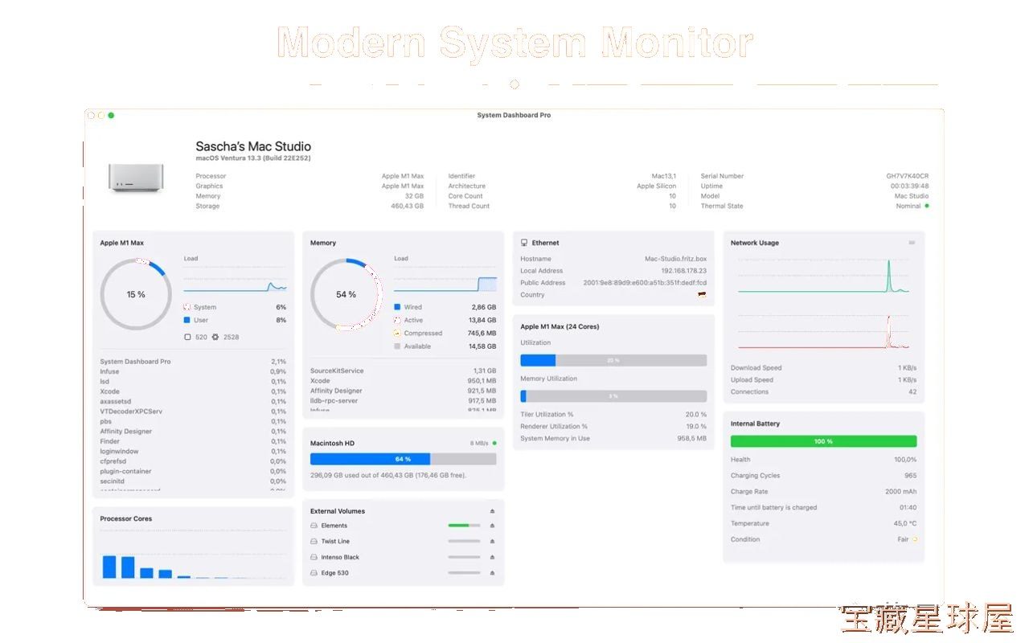Click the Elements drive icon

pyautogui.click(x=314, y=526)
